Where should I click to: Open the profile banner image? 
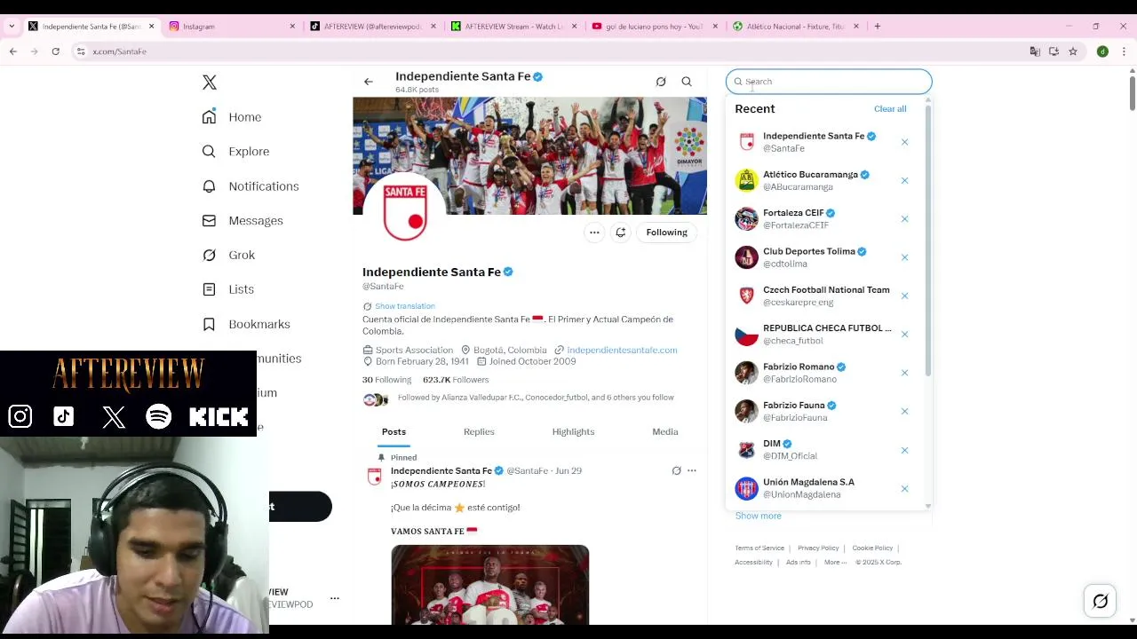tap(529, 156)
